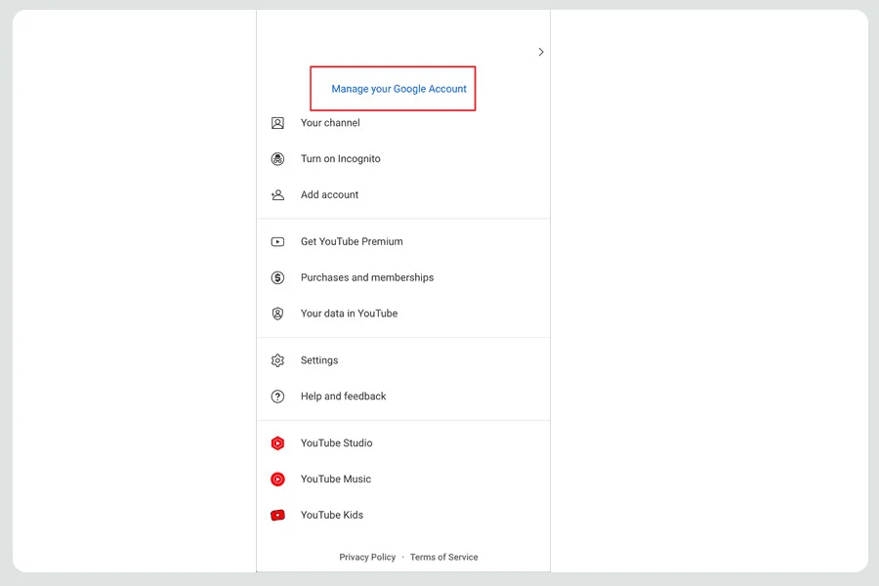Open the Your channel menu entry
This screenshot has height=586, width=879.
coord(403,123)
